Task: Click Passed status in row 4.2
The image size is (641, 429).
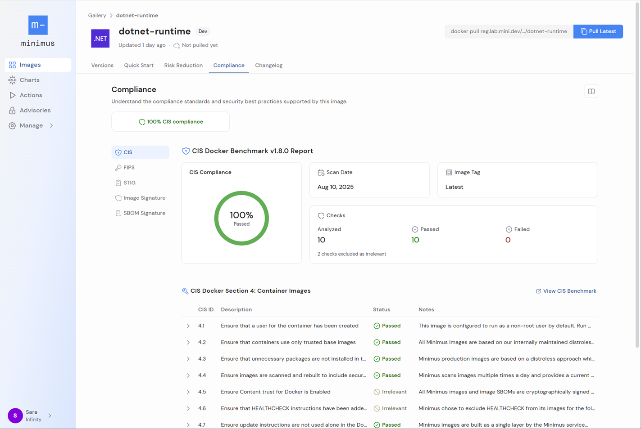Action: coord(387,343)
